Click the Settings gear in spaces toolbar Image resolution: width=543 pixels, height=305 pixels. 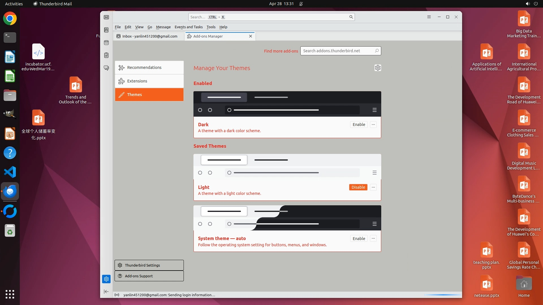[x=106, y=279]
